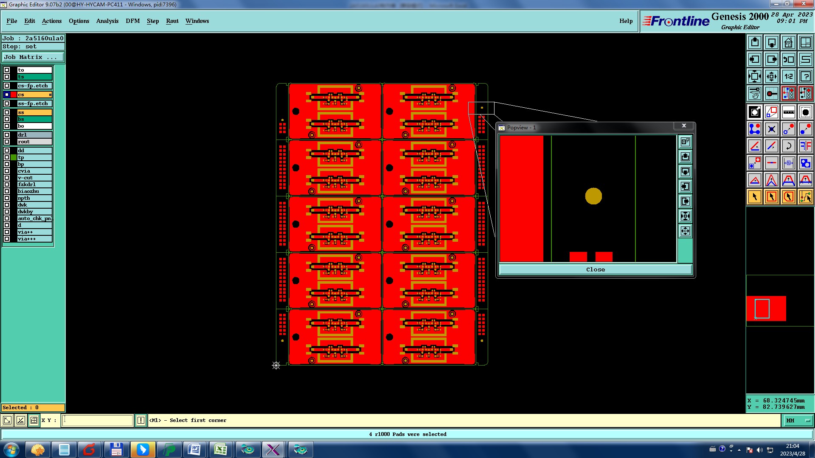Open the File menu
The width and height of the screenshot is (815, 458).
(12, 21)
